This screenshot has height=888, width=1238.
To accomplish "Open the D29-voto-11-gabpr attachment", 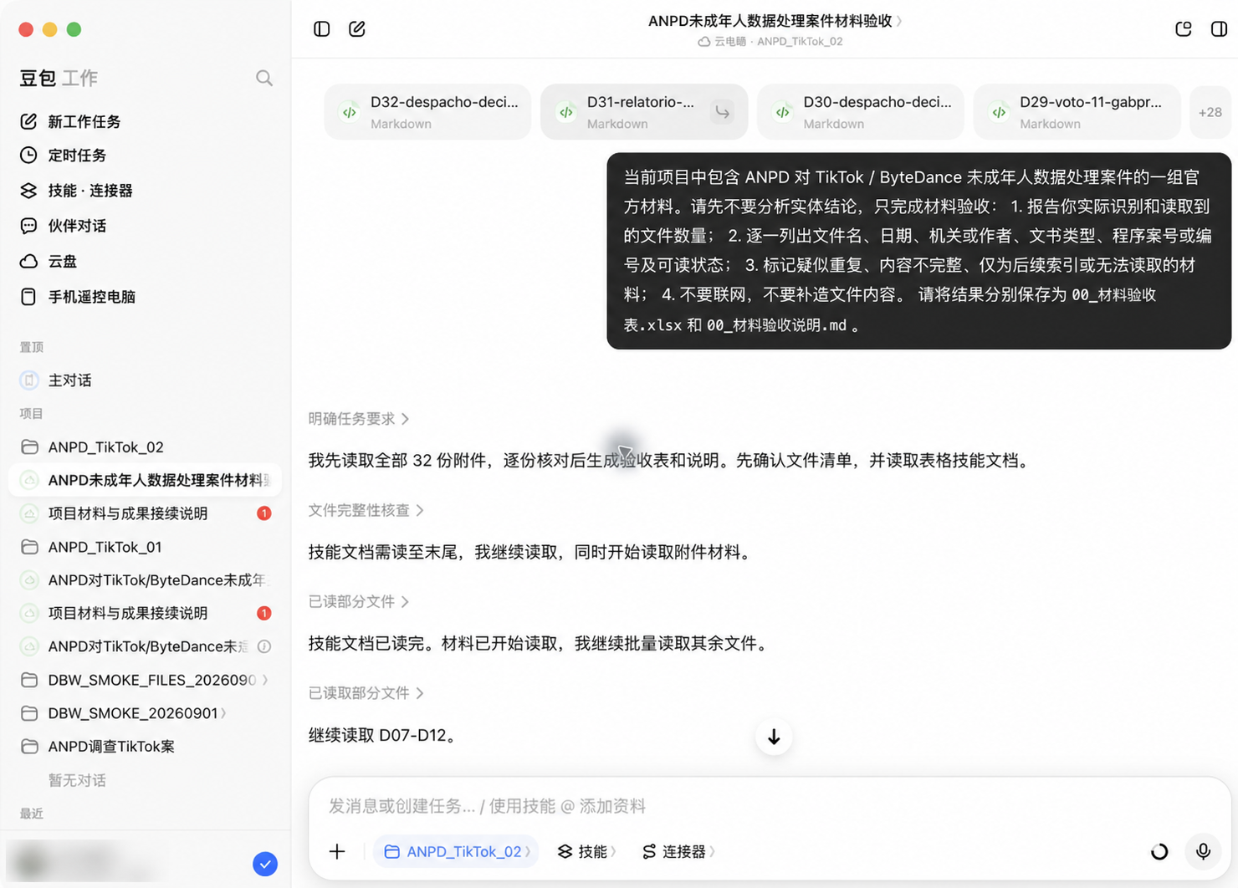I will point(1077,112).
